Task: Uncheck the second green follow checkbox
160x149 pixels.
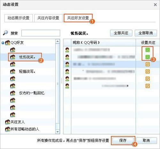Action: [x=148, y=57]
